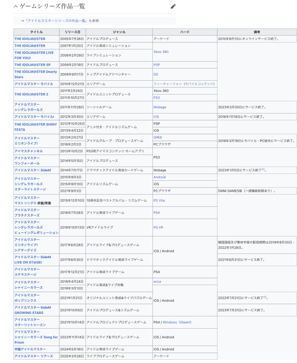Open the SideM GROWING STARS link

click(33, 310)
